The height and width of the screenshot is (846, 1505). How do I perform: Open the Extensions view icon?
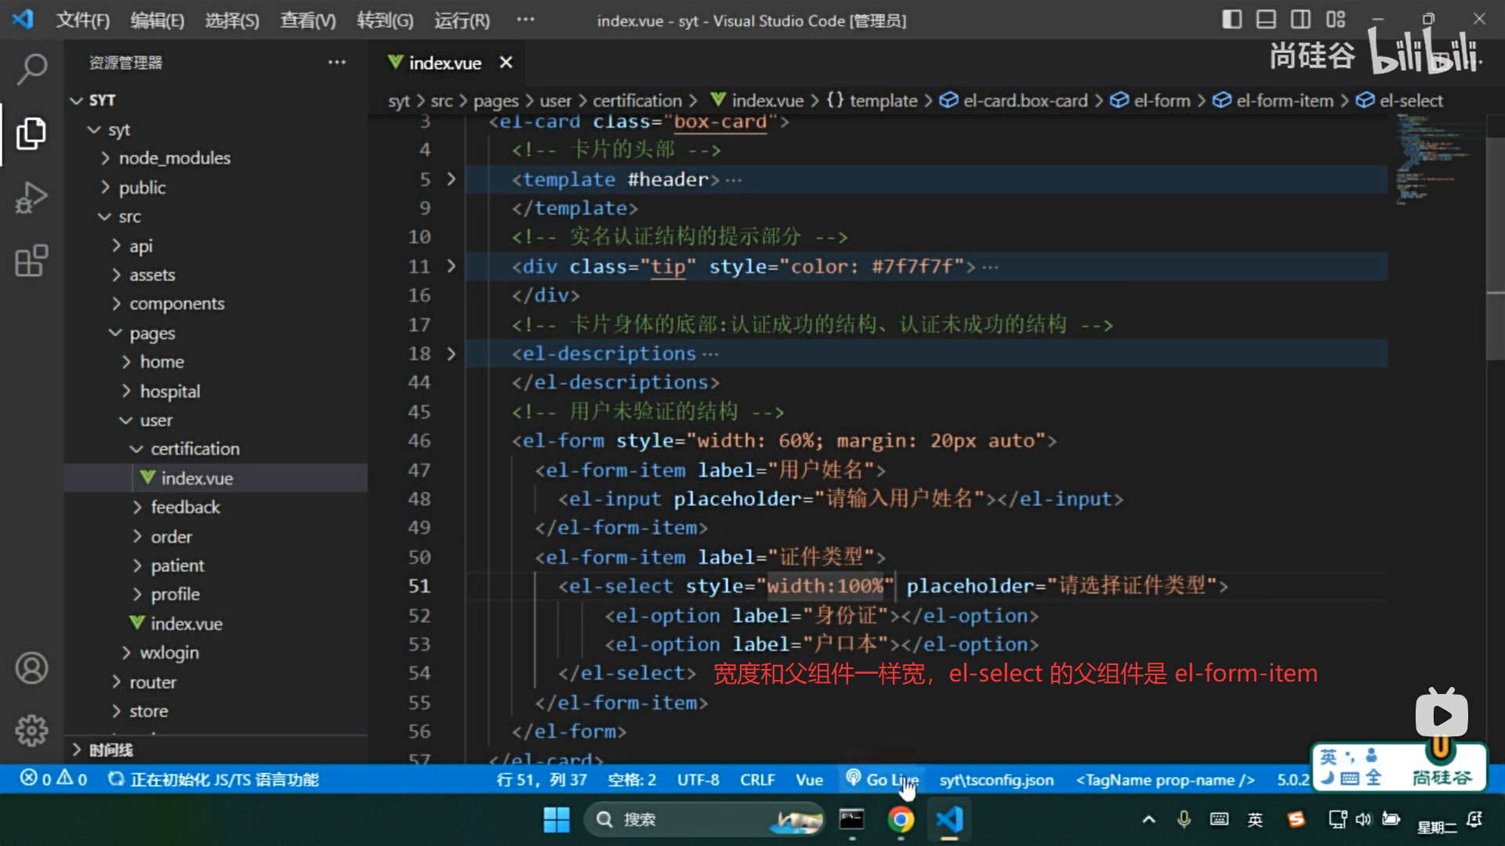tap(31, 261)
